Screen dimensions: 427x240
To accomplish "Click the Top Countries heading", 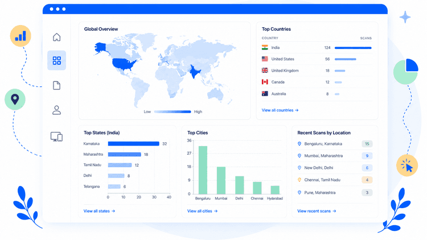I will [276, 29].
